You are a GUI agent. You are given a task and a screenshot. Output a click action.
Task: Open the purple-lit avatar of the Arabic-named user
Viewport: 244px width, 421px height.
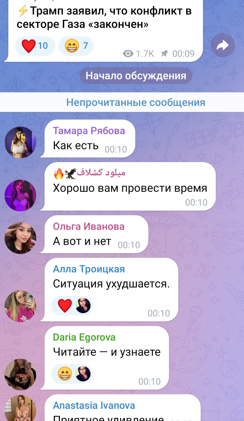point(20,195)
